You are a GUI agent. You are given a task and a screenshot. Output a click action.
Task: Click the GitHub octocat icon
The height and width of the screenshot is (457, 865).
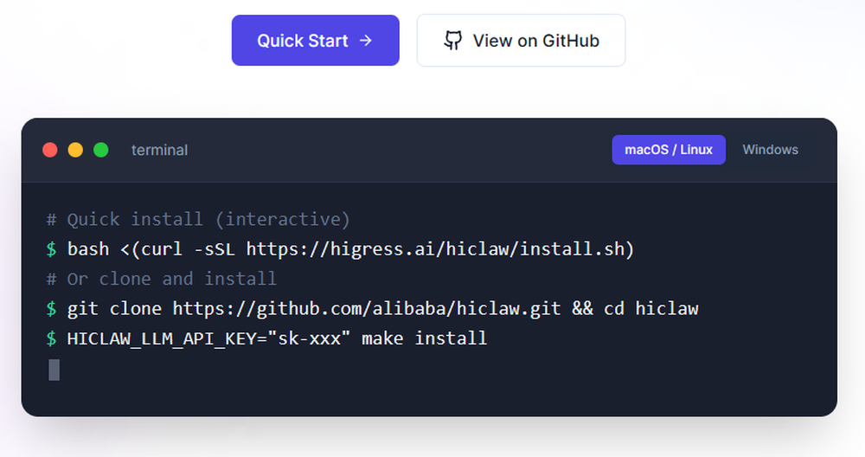(x=453, y=41)
